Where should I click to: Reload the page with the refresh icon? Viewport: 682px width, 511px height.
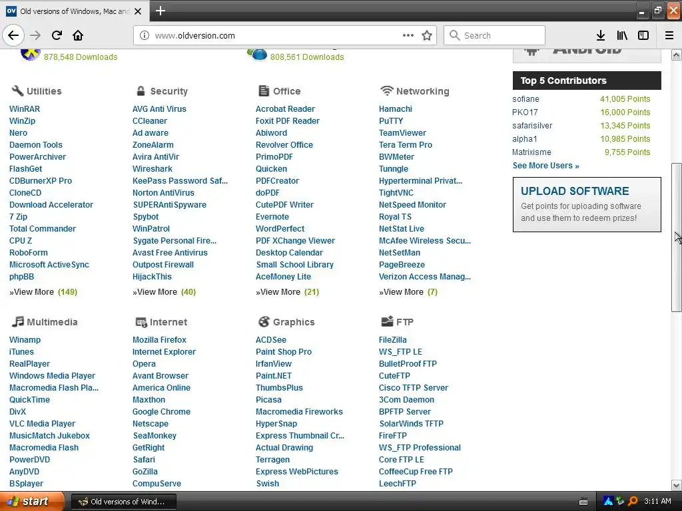[x=57, y=35]
